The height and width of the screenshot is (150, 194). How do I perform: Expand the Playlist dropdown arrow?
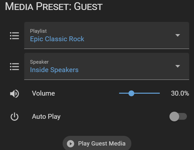(178, 35)
